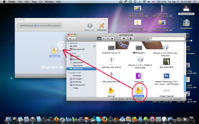Screen dimensions: 199x124
Task: Click the Wi-Fi status icon
Action: pyautogui.click(x=144, y=2)
